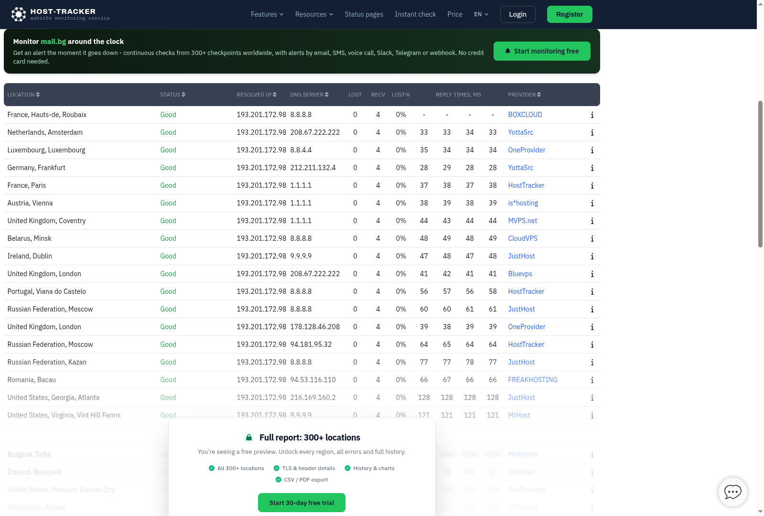
Task: Click the 'Belarus, Minsk' location text
Action: point(29,238)
